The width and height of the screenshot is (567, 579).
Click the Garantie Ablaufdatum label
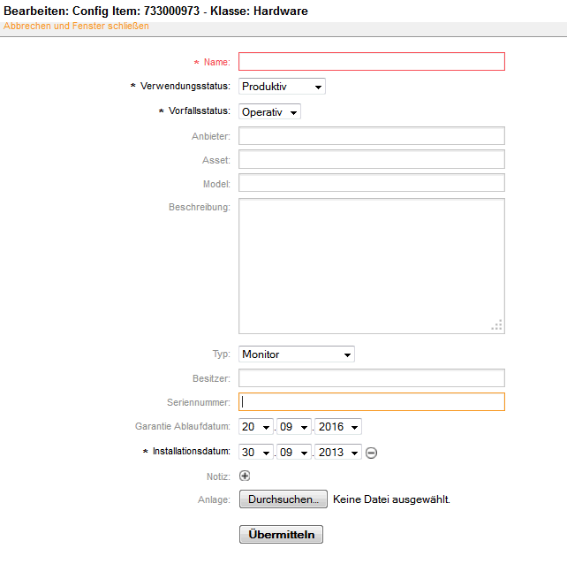click(x=183, y=426)
